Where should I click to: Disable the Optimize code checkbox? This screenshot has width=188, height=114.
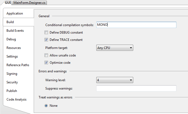pos(46,63)
